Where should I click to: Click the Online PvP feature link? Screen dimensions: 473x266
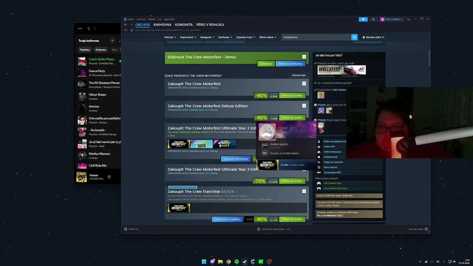pos(330,147)
